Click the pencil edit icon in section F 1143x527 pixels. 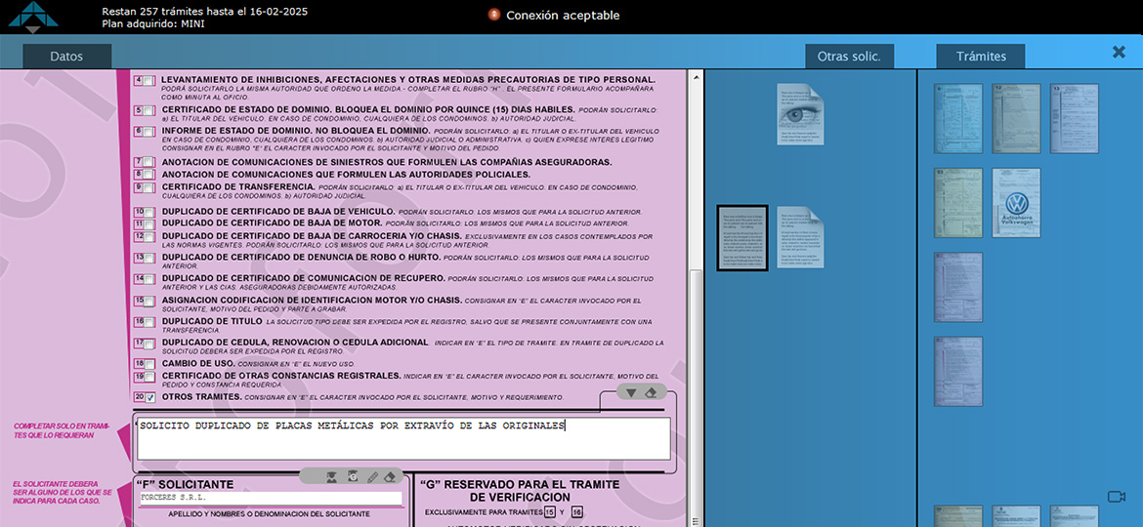point(371,476)
